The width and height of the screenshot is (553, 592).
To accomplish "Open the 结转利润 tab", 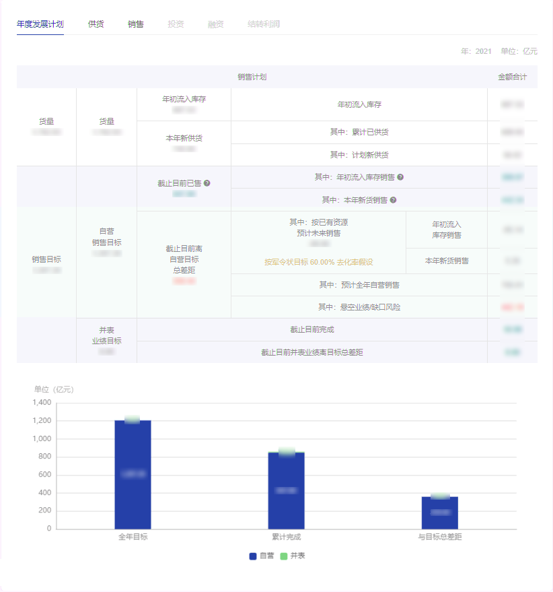I will coord(263,24).
